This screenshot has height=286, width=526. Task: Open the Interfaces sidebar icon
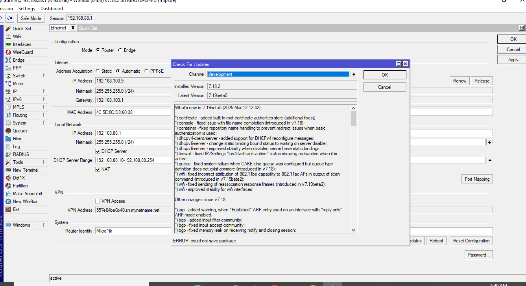(x=8, y=44)
